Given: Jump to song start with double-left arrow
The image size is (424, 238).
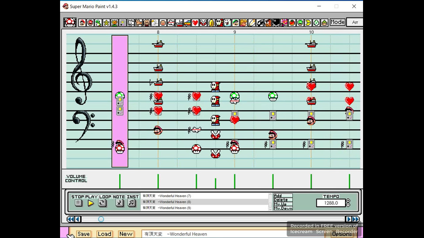Looking at the screenshot, I should 70,219.
